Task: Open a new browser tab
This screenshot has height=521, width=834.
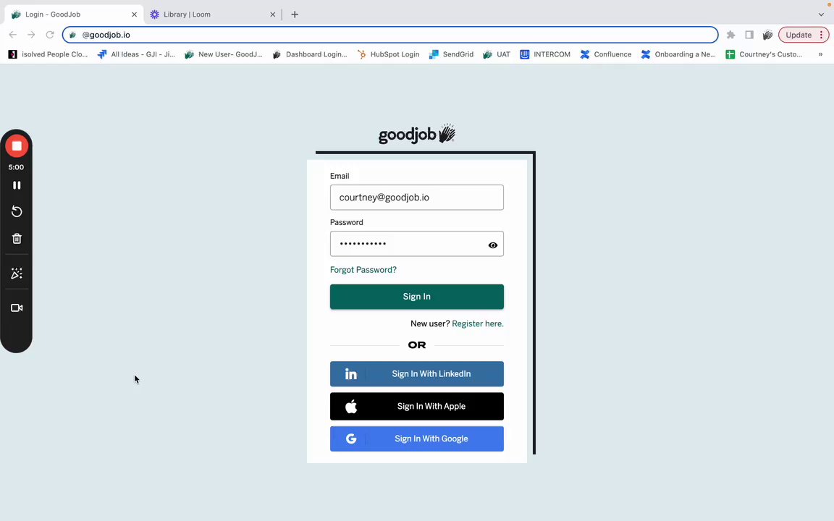Action: pyautogui.click(x=295, y=14)
